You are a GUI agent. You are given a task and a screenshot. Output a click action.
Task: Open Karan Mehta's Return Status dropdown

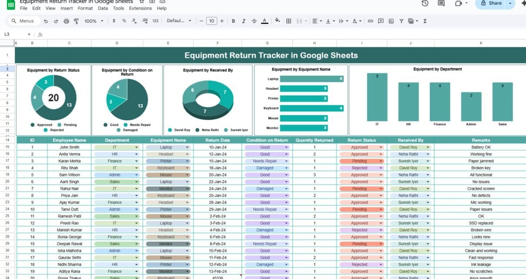381,161
